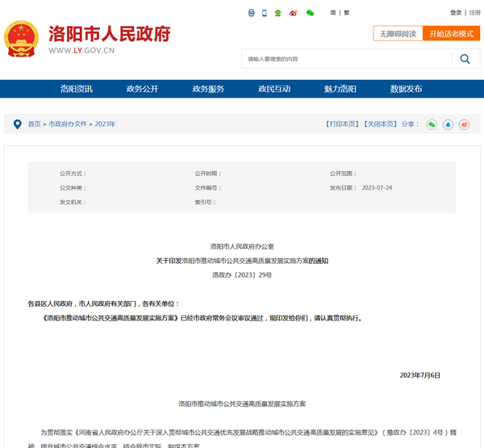484x448 pixels.
Task: Focus the site search input field
Action: click(x=345, y=59)
